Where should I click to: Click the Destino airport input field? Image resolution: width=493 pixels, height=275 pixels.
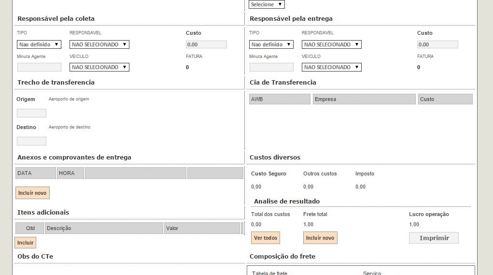31,141
